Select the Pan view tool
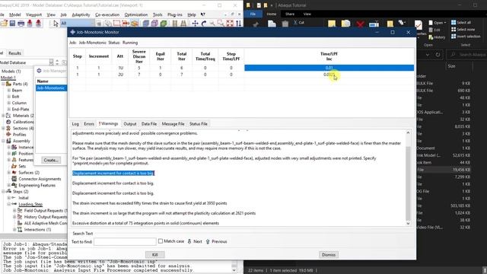 click(195, 24)
